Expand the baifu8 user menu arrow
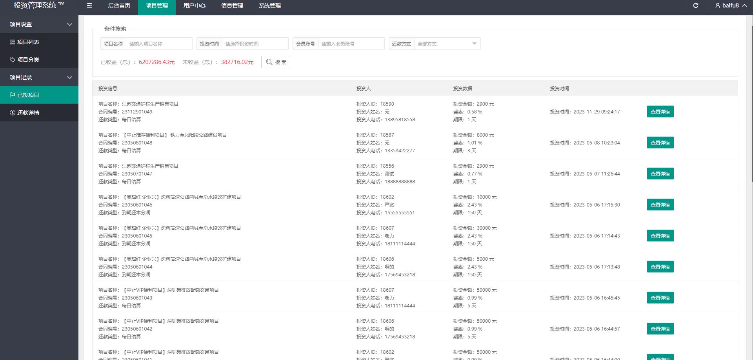 (x=744, y=5)
